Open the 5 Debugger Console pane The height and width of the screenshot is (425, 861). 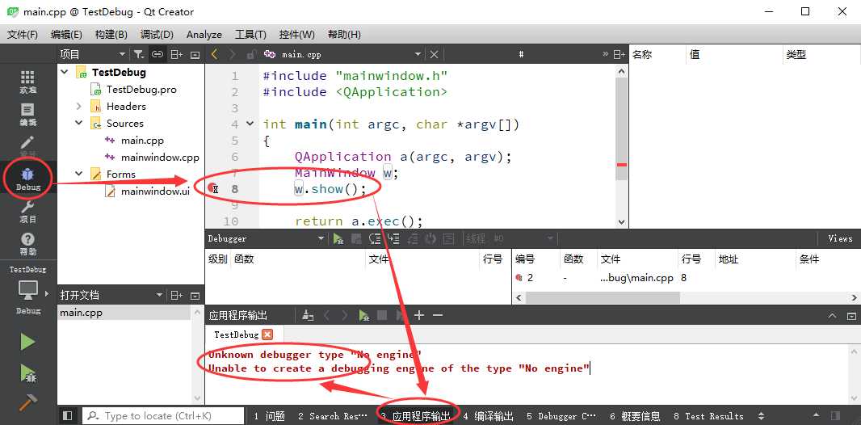(x=561, y=416)
